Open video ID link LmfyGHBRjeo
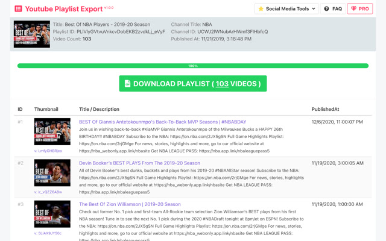The height and width of the screenshot is (241, 386). (x=48, y=151)
